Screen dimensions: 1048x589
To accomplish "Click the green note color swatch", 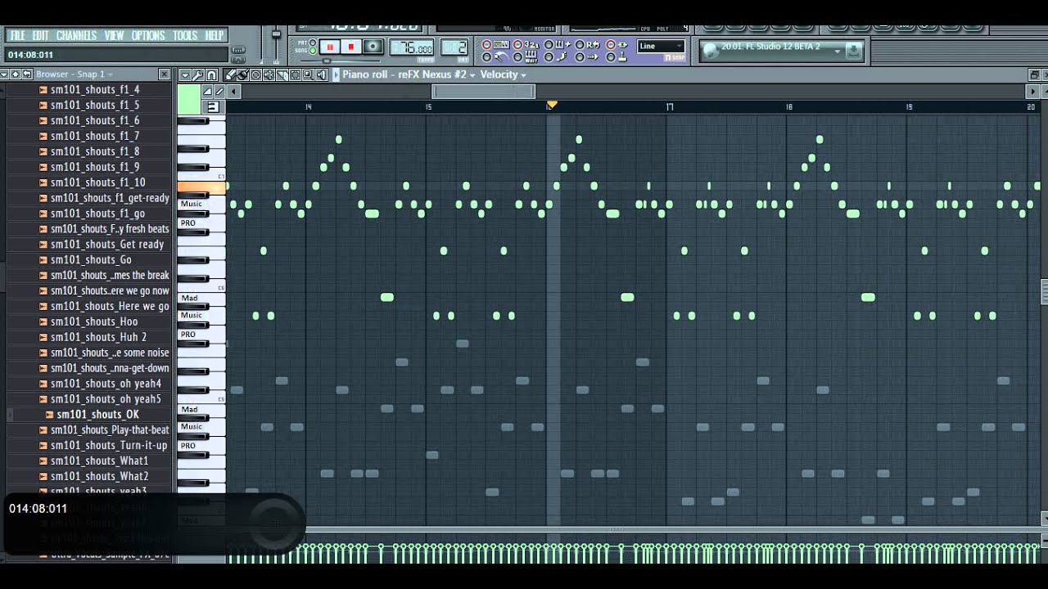I will (x=189, y=100).
